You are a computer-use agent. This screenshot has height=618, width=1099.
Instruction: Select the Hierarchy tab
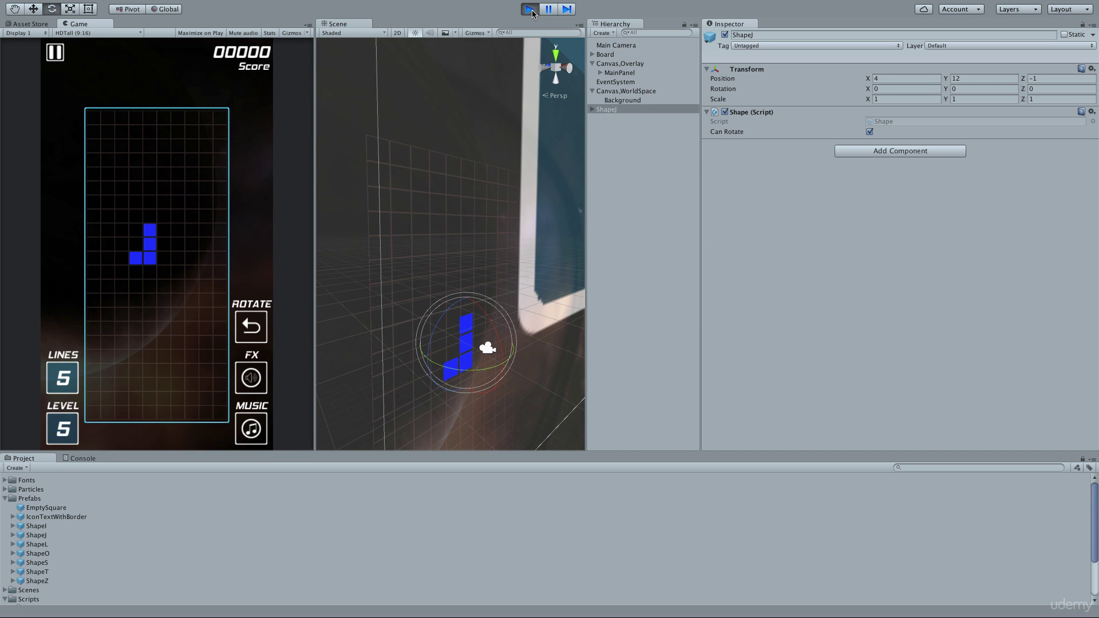point(615,23)
